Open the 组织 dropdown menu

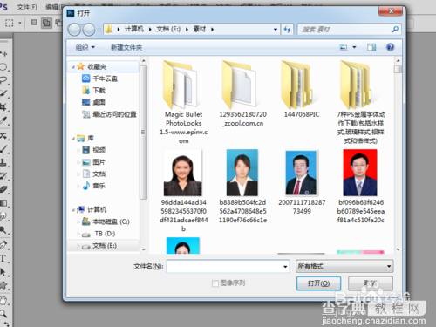[x=85, y=47]
